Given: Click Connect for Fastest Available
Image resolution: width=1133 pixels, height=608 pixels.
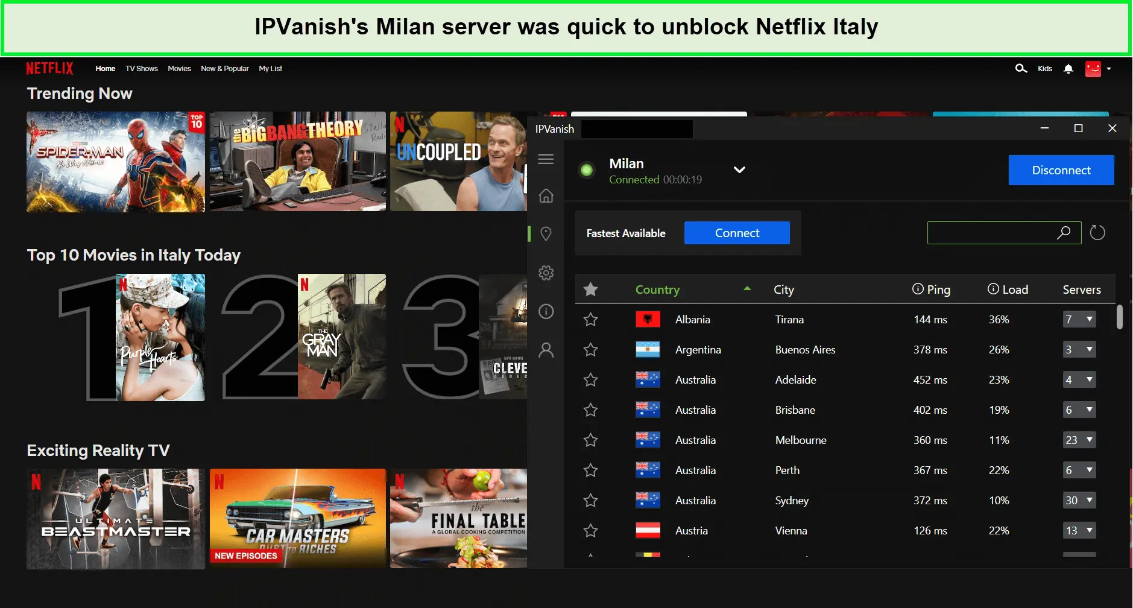Looking at the screenshot, I should tap(737, 233).
